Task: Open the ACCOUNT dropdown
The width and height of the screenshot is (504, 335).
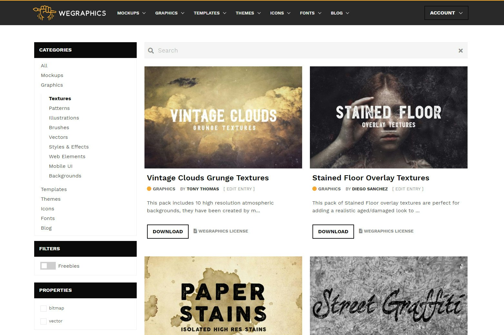Action: coord(446,13)
